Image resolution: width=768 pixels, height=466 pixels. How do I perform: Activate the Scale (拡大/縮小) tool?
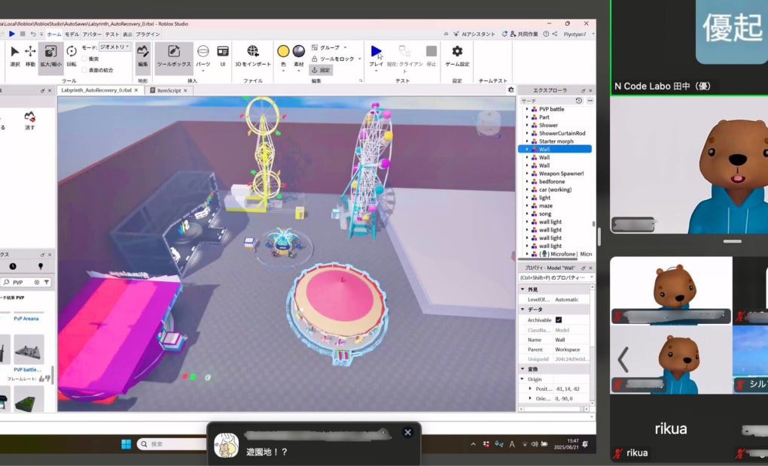point(50,54)
